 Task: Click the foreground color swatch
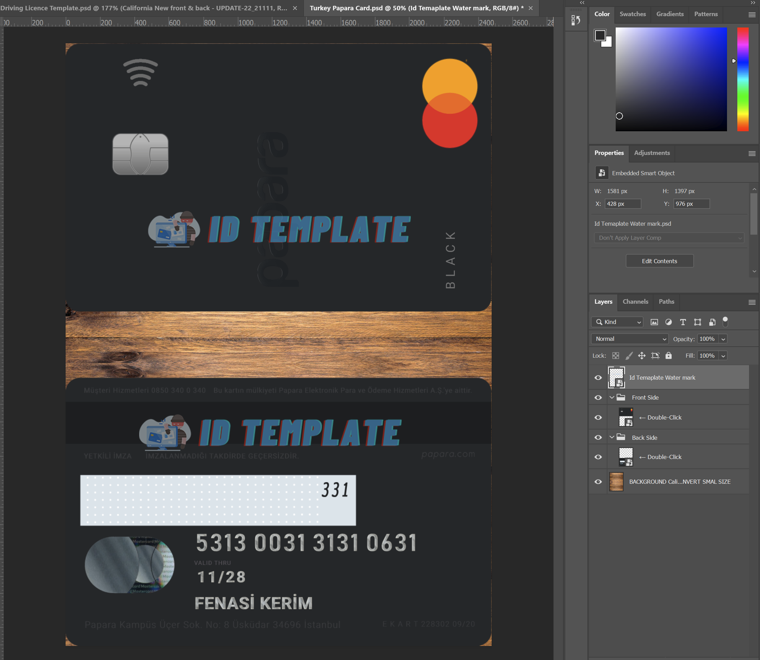click(x=600, y=35)
